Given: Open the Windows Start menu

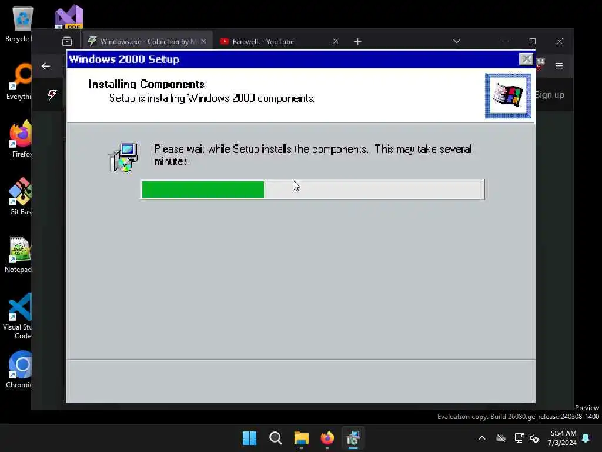Looking at the screenshot, I should (249, 438).
